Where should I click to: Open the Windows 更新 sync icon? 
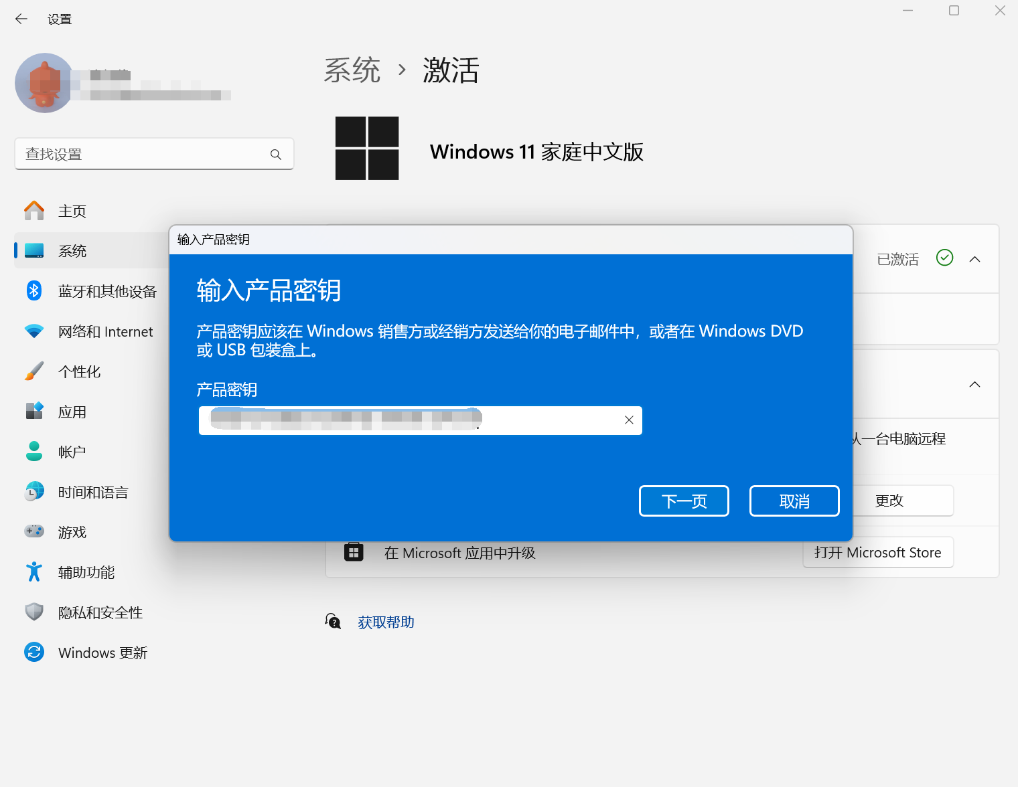click(x=34, y=652)
